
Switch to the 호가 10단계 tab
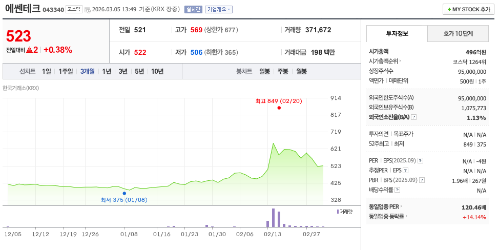458,33
